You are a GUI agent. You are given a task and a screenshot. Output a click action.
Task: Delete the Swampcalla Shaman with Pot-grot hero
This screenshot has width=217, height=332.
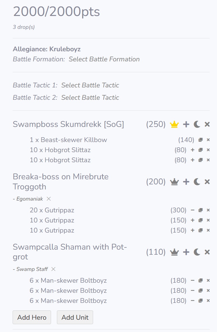pyautogui.click(x=207, y=252)
